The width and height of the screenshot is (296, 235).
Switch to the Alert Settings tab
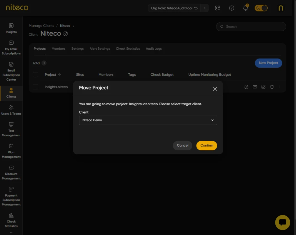click(x=100, y=49)
